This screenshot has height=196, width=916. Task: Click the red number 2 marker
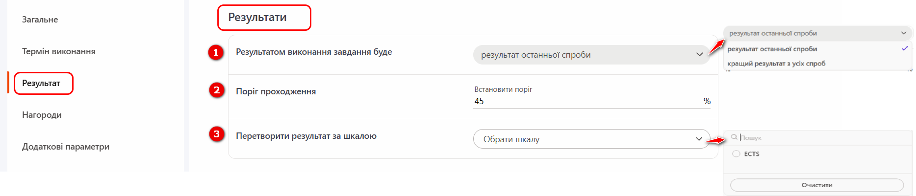point(217,90)
